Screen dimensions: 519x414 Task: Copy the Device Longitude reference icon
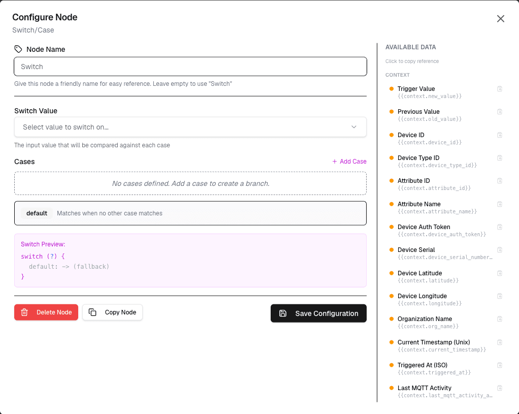point(500,296)
